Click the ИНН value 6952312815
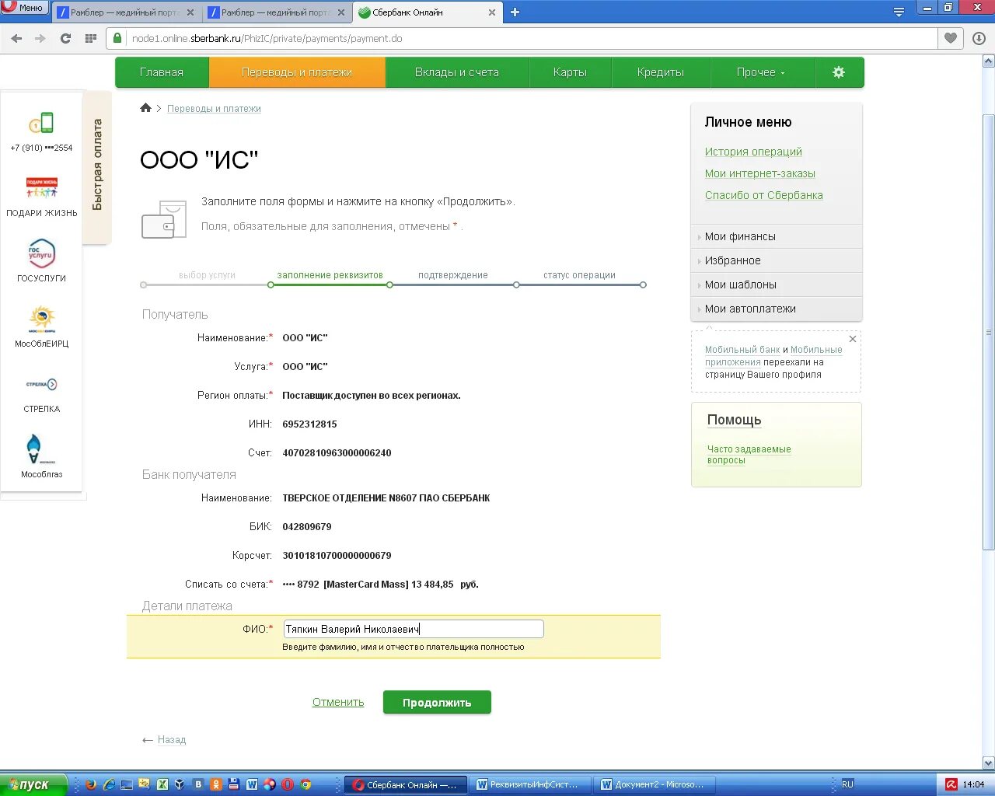Image resolution: width=995 pixels, height=796 pixels. tap(309, 424)
